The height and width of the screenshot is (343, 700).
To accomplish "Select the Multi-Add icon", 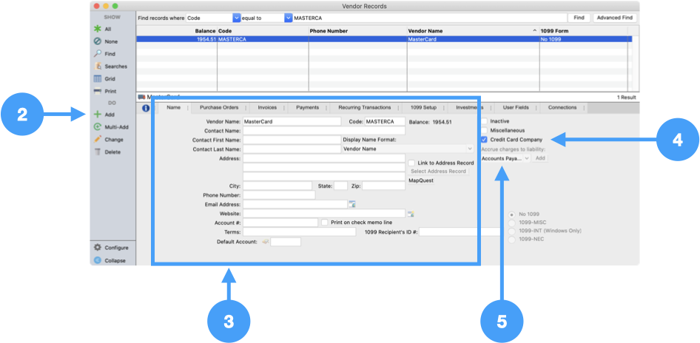I will pos(98,127).
